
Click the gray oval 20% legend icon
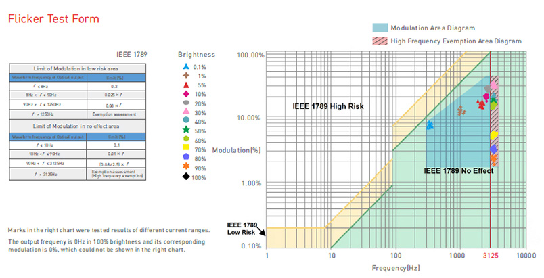tap(186, 103)
